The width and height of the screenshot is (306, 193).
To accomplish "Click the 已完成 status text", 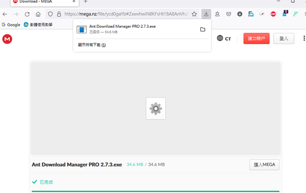I will (46, 182).
